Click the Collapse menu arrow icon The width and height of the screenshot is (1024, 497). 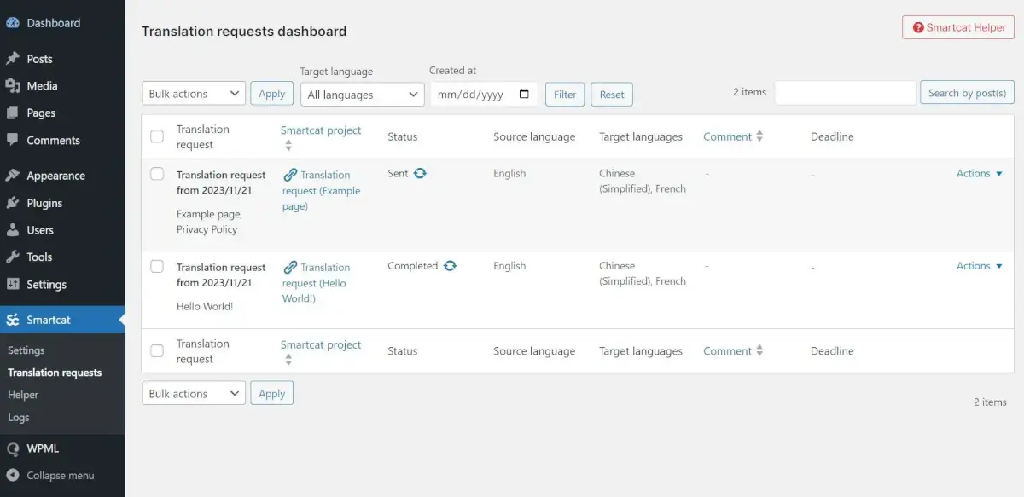13,476
